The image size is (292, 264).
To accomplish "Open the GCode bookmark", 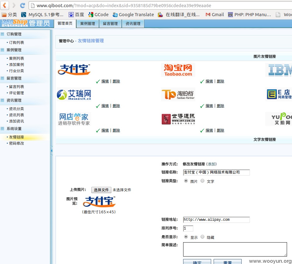I will 98,15.
